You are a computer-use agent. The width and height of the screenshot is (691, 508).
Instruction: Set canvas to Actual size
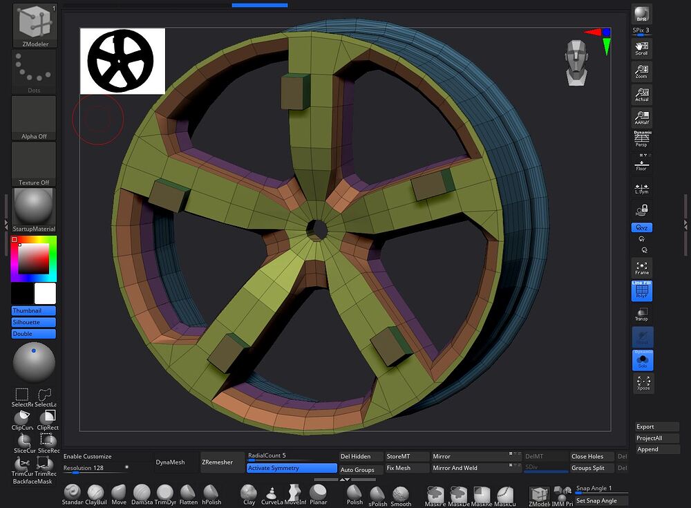pyautogui.click(x=642, y=95)
